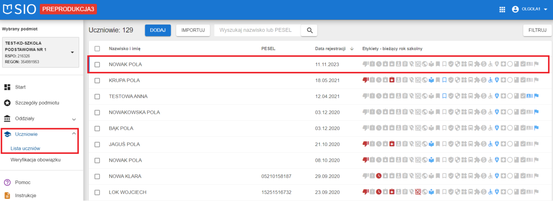Select all students with header checkbox

pos(97,48)
